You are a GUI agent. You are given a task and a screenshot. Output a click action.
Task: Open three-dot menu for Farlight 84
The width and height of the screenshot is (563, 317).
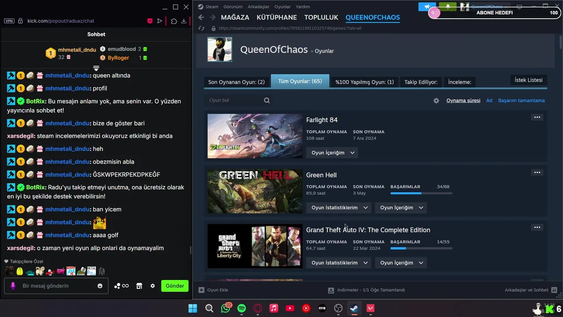[x=537, y=117]
